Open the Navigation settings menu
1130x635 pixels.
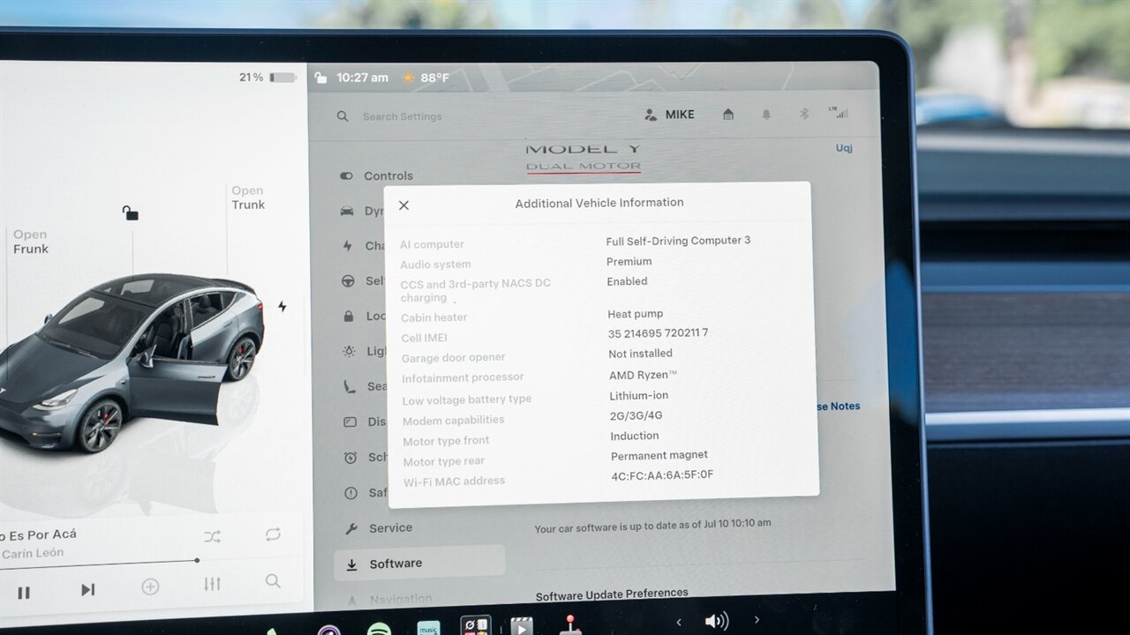(388, 600)
